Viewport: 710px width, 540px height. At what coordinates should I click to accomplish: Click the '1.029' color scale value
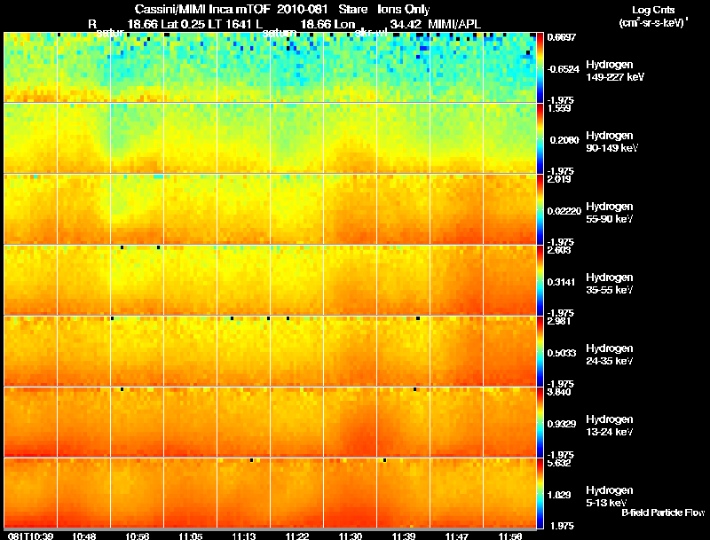click(559, 496)
